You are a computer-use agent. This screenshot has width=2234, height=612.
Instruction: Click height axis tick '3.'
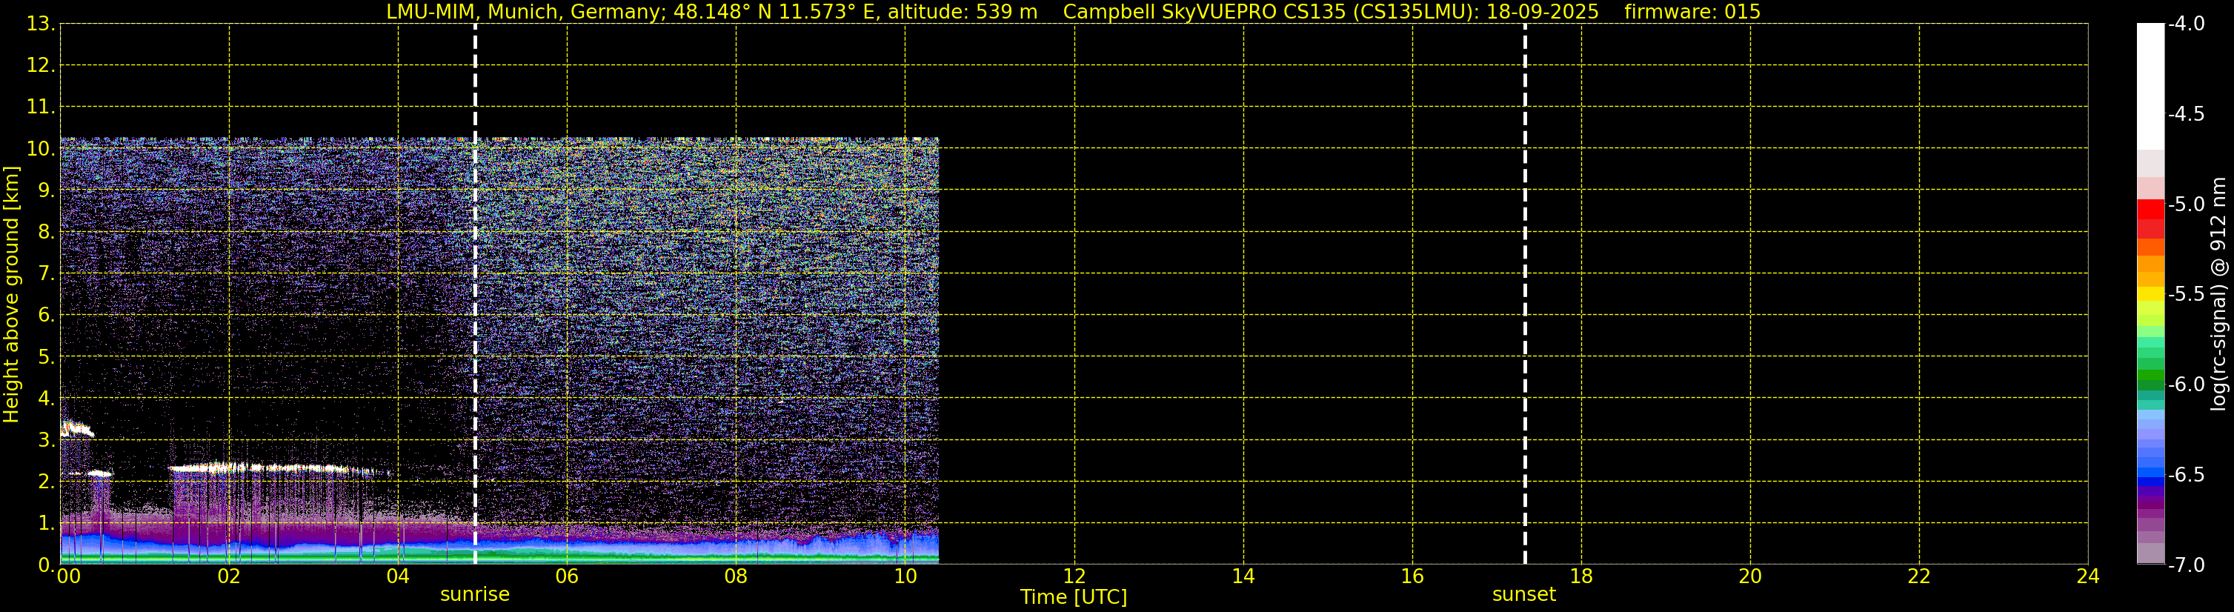click(46, 440)
